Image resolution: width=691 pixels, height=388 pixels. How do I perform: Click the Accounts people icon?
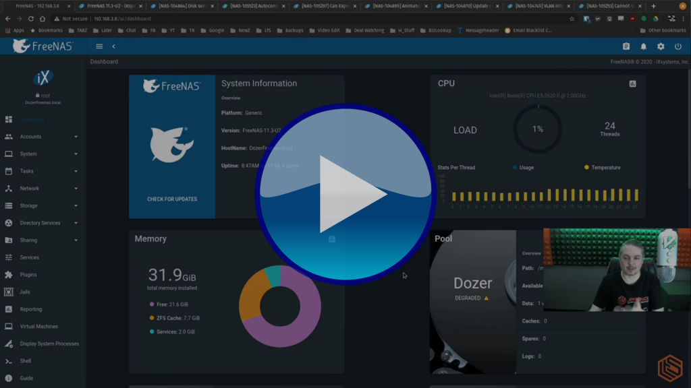pos(9,137)
